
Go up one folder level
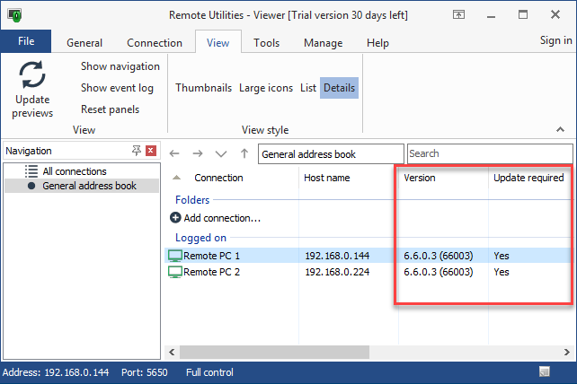pyautogui.click(x=244, y=154)
